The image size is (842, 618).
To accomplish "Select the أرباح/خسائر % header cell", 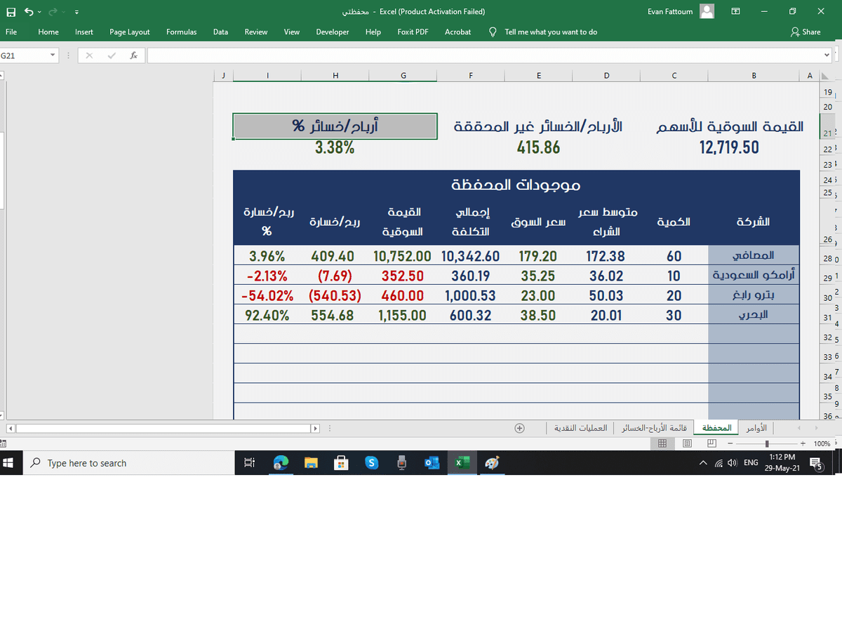I will click(x=335, y=126).
